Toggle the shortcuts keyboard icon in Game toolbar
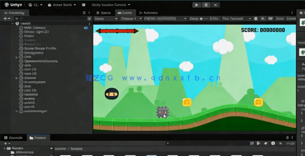 (x=270, y=18)
